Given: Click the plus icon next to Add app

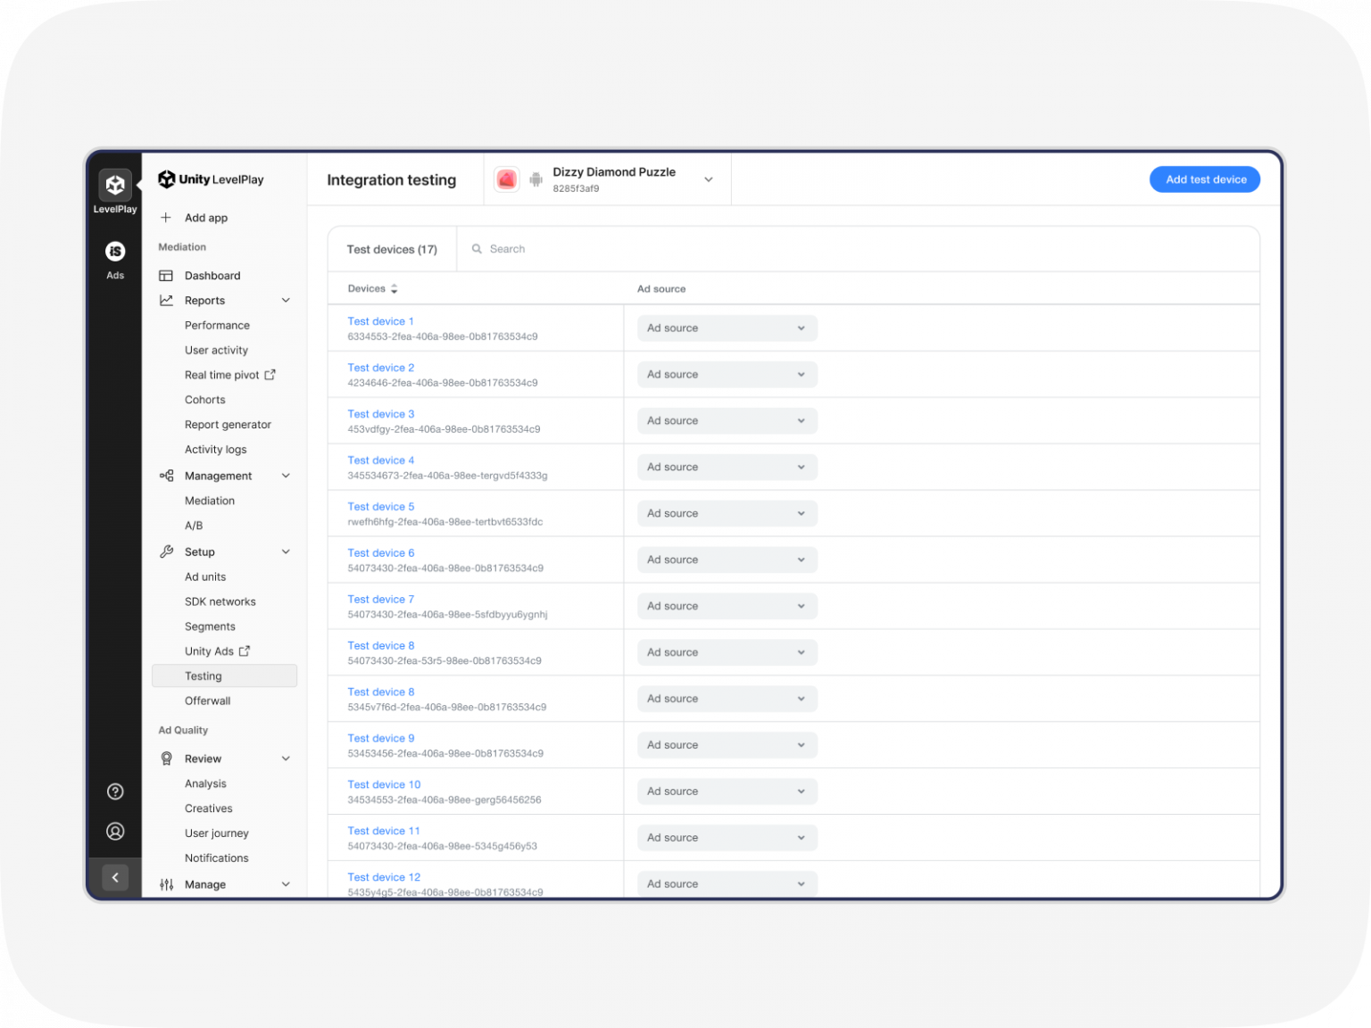Looking at the screenshot, I should point(166,218).
